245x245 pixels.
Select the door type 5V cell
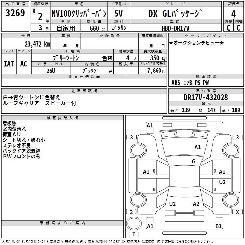pos(119,14)
